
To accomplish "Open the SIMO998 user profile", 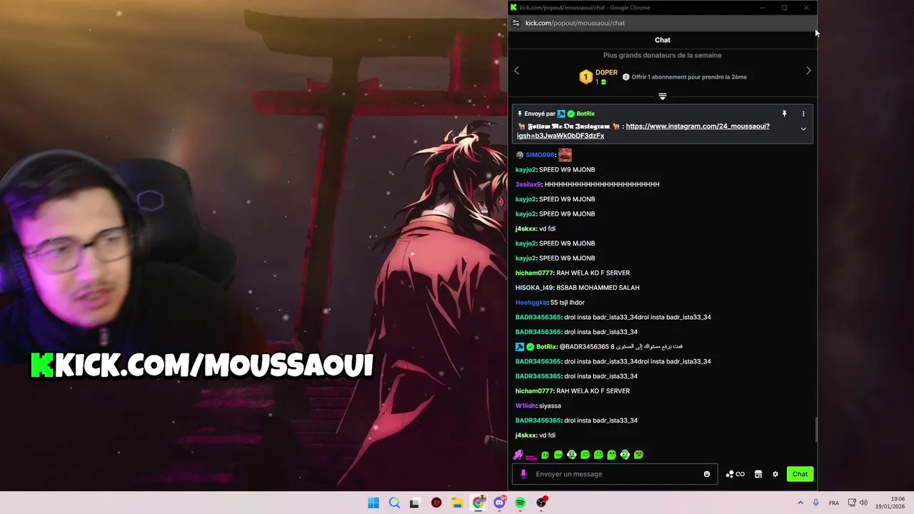I will 540,155.
